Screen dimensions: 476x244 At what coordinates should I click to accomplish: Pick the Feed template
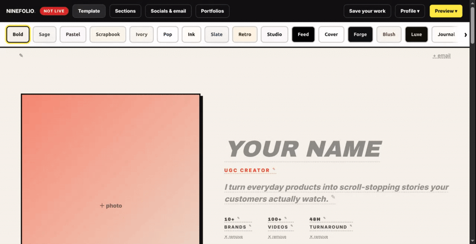point(303,34)
